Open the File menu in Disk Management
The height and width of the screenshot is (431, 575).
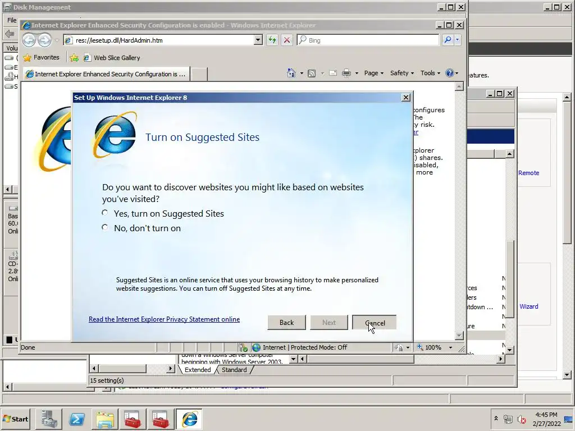pos(12,20)
